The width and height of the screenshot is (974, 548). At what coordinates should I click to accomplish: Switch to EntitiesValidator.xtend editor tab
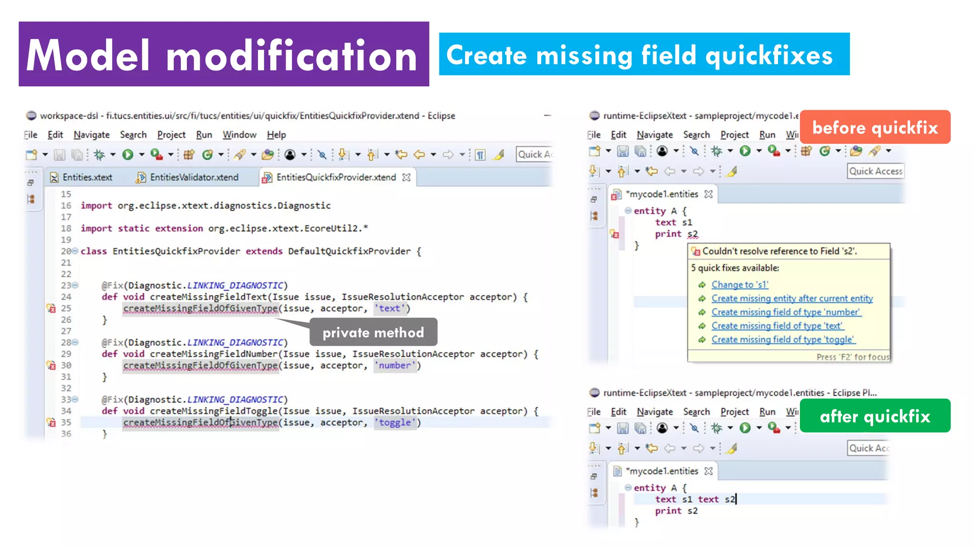pyautogui.click(x=188, y=177)
